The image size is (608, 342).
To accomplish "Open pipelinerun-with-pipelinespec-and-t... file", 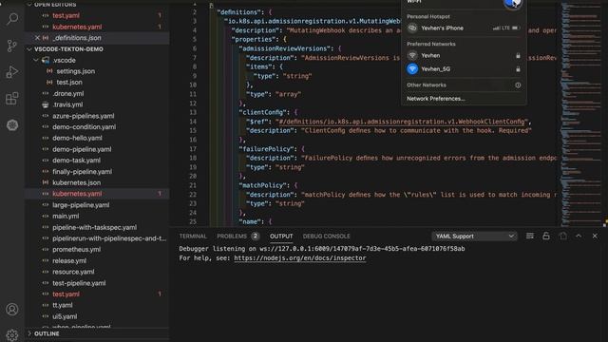I will pyautogui.click(x=97, y=238).
